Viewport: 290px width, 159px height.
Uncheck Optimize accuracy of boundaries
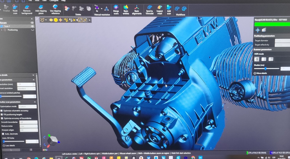[2, 118]
